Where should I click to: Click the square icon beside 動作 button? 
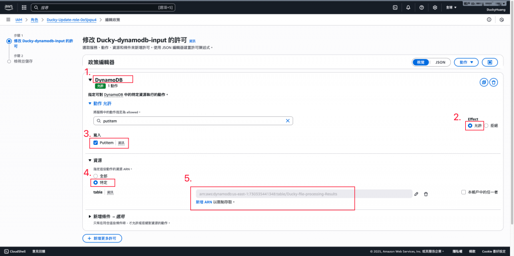coord(490,62)
